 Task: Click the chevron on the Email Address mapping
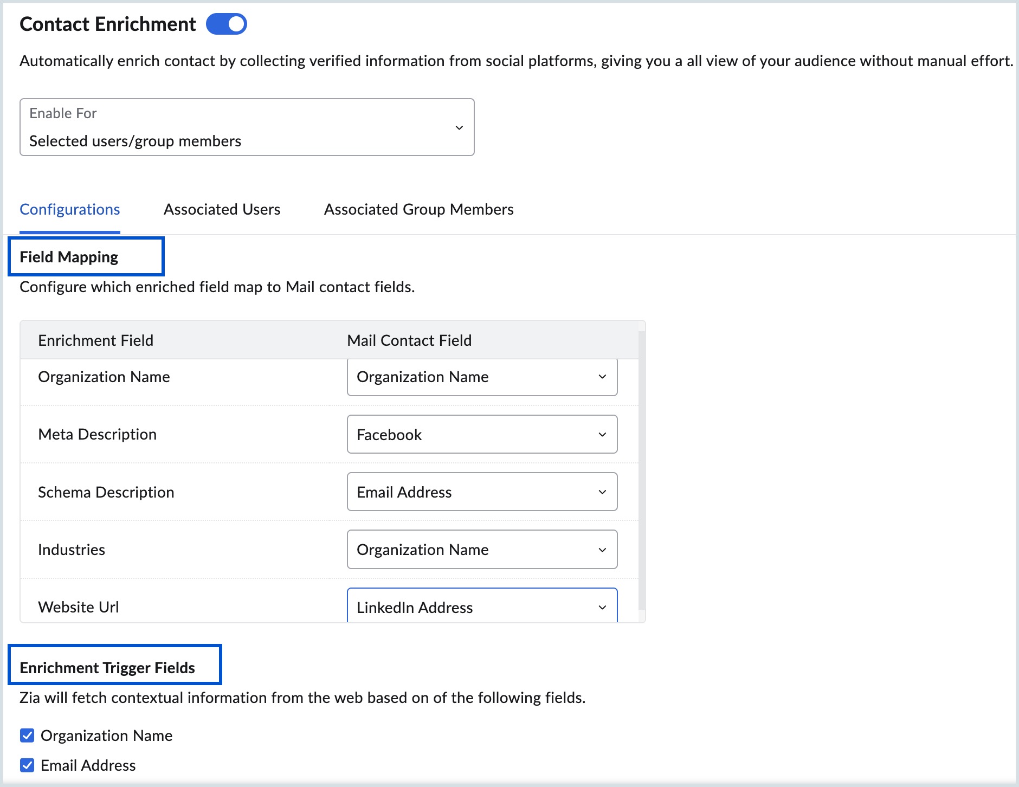tap(602, 492)
